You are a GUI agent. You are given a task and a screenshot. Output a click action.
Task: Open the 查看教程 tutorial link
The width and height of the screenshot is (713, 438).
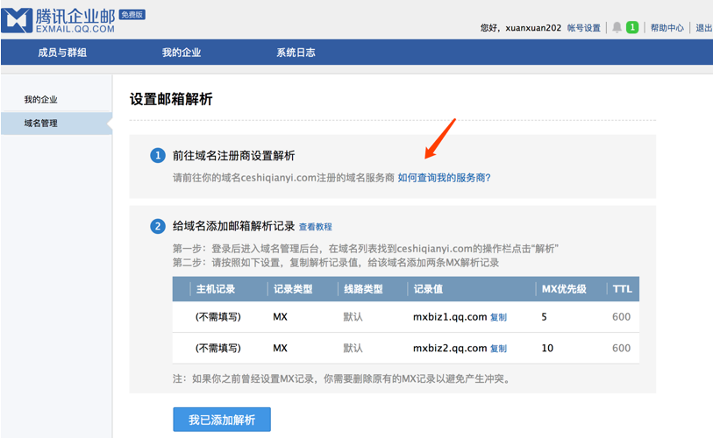tap(315, 227)
